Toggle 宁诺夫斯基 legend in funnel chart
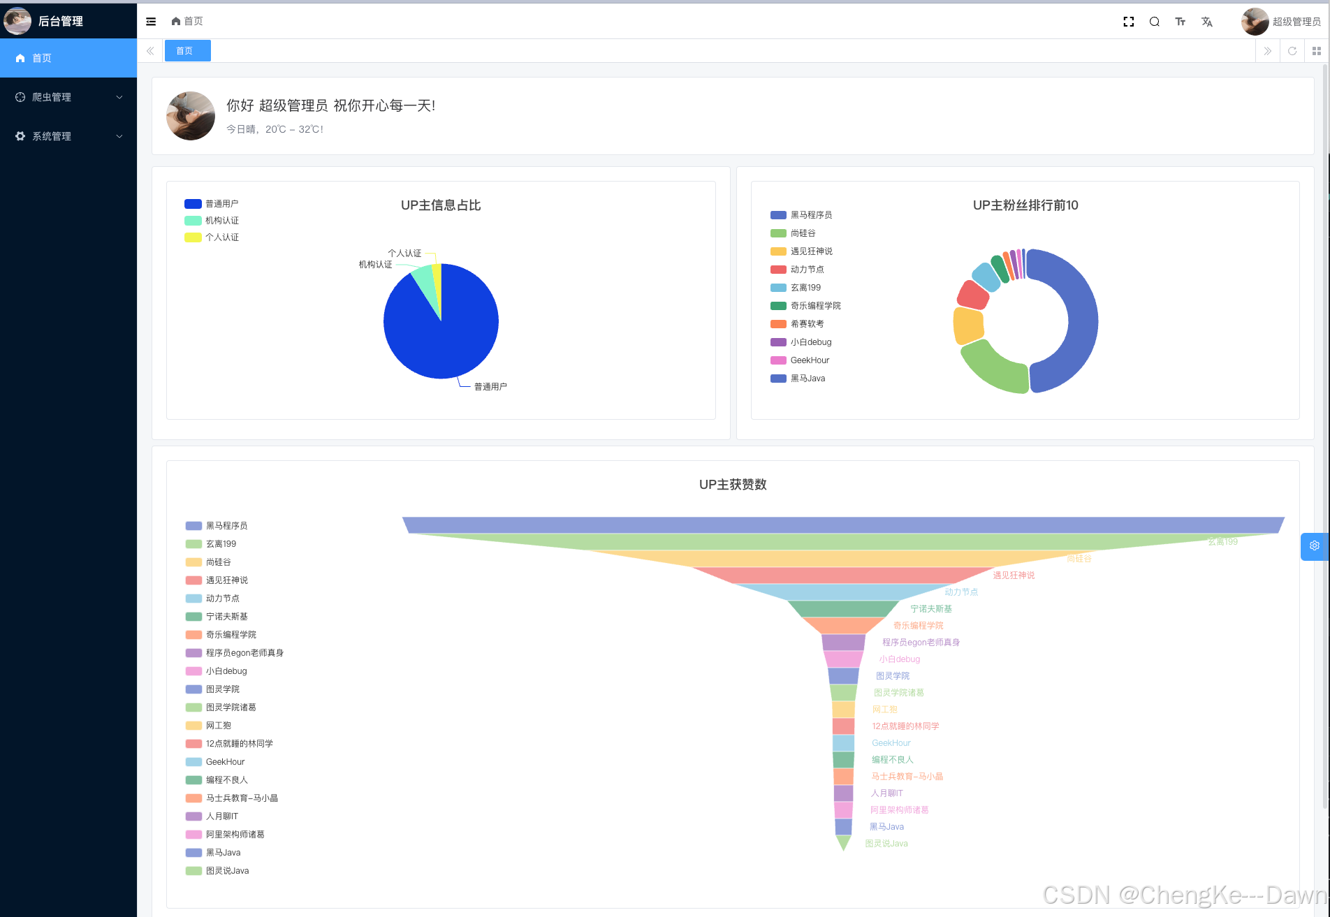This screenshot has height=917, width=1330. point(217,617)
